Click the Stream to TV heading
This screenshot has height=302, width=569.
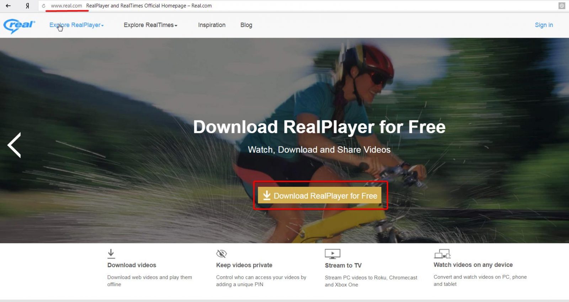pyautogui.click(x=343, y=265)
